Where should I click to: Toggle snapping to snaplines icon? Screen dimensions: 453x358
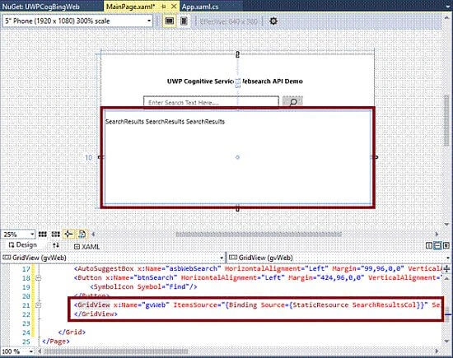click(68, 235)
